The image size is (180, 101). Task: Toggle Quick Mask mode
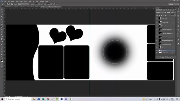point(2,64)
